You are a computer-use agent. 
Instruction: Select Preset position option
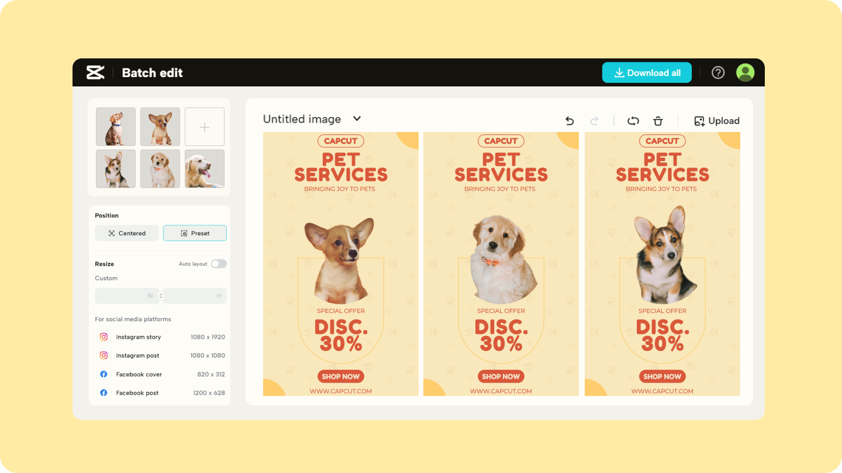(x=195, y=233)
